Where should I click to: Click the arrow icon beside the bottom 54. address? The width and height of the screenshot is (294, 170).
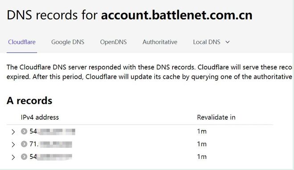[x=24, y=157]
